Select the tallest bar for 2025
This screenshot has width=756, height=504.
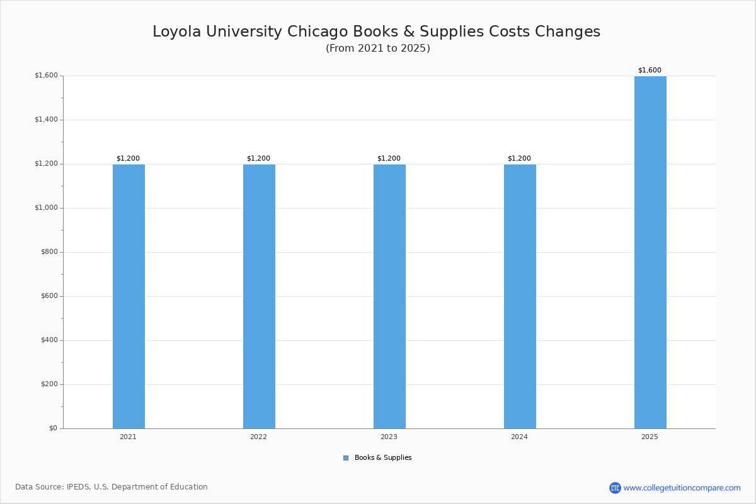(x=650, y=252)
